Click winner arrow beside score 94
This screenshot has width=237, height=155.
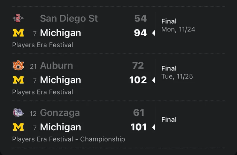pyautogui.click(x=153, y=33)
